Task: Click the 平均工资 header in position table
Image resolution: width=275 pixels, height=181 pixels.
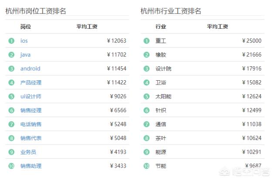Action: [x=87, y=27]
